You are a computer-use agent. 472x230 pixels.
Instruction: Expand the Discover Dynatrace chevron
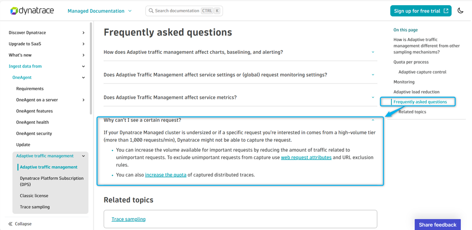click(x=83, y=33)
